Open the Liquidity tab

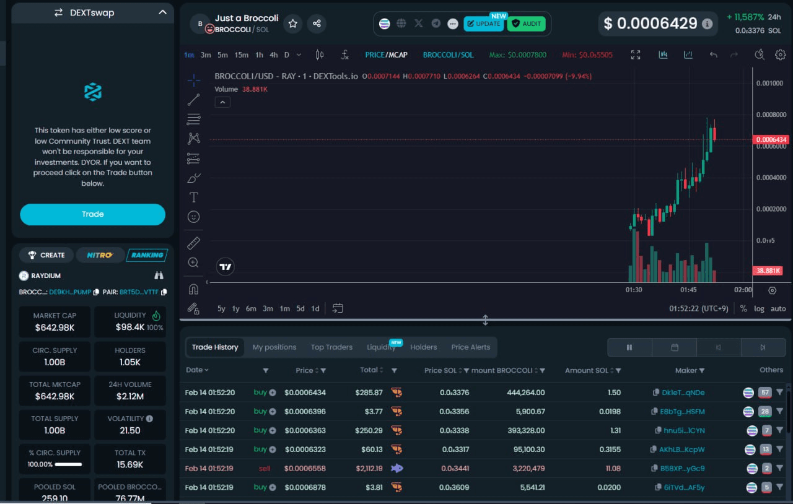click(381, 347)
